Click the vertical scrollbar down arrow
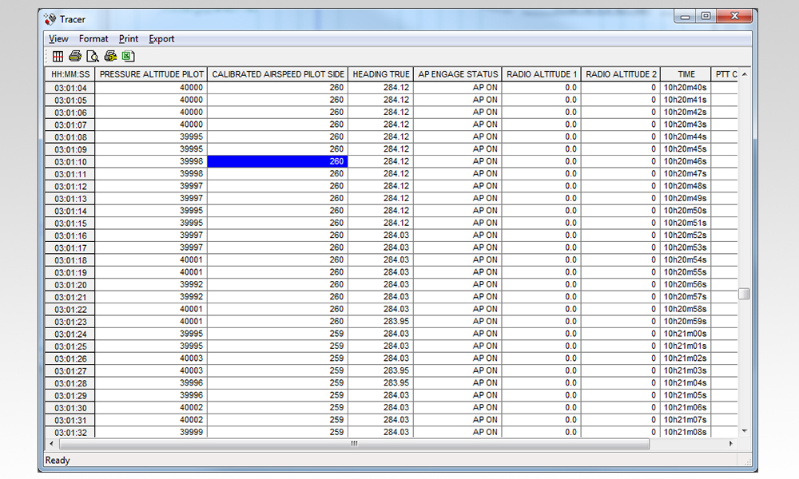 point(743,432)
